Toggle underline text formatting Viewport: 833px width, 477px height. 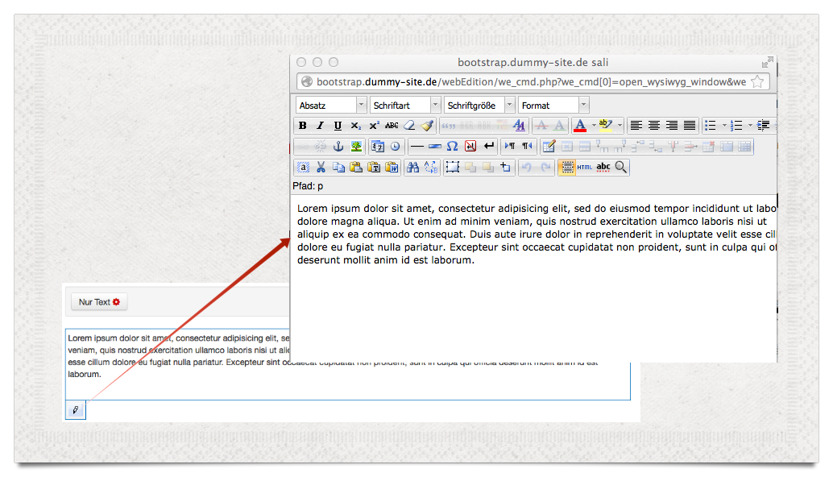(338, 126)
